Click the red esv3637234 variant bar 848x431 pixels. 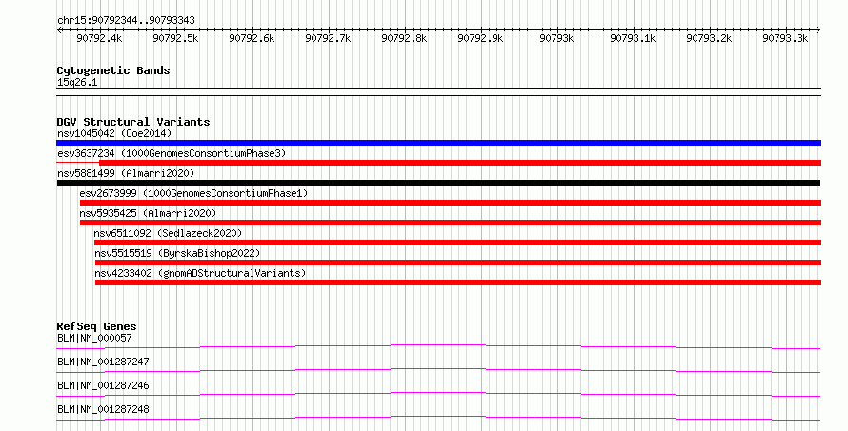click(x=460, y=163)
